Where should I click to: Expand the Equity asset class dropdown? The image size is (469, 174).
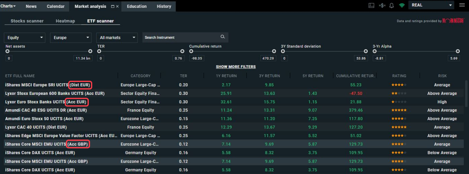coord(24,38)
